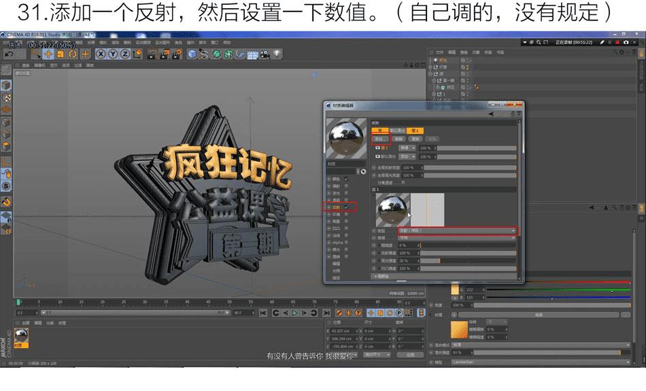Image resolution: width=646 pixels, height=391 pixels.
Task: Click the timeline start marker at 0
Action: 18,303
